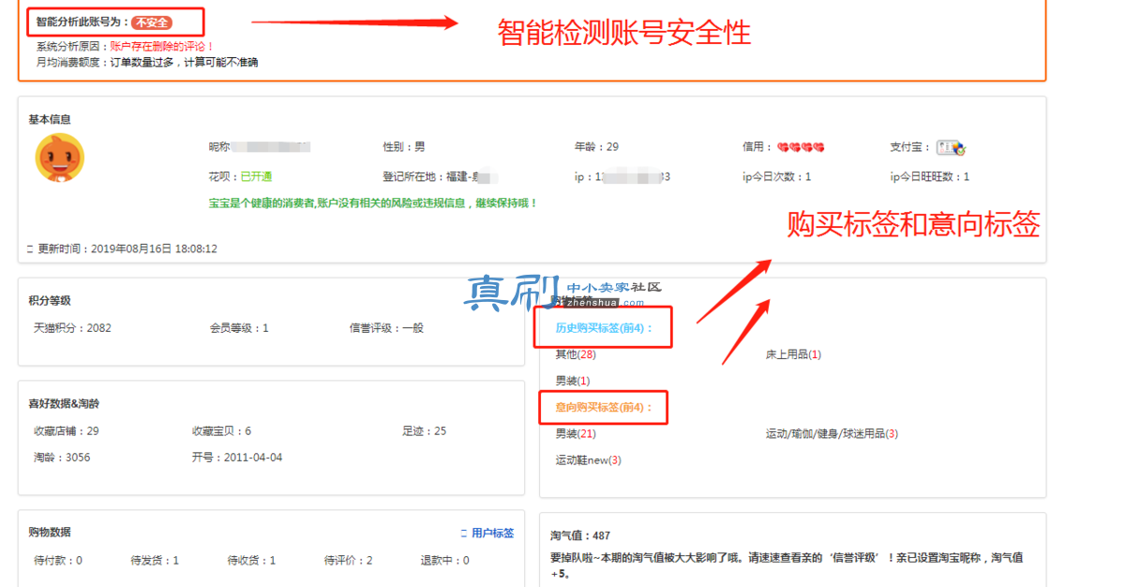The height and width of the screenshot is (587, 1125).
Task: Click the green 已开通 花呗 status
Action: [257, 176]
